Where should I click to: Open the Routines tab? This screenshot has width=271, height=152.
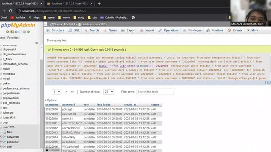click(x=215, y=30)
